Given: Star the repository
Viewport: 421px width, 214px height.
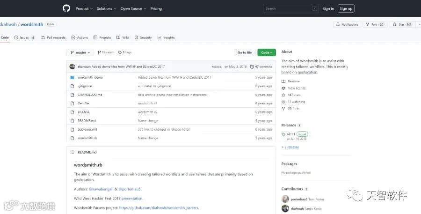Looking at the screenshot, I should (402, 24).
